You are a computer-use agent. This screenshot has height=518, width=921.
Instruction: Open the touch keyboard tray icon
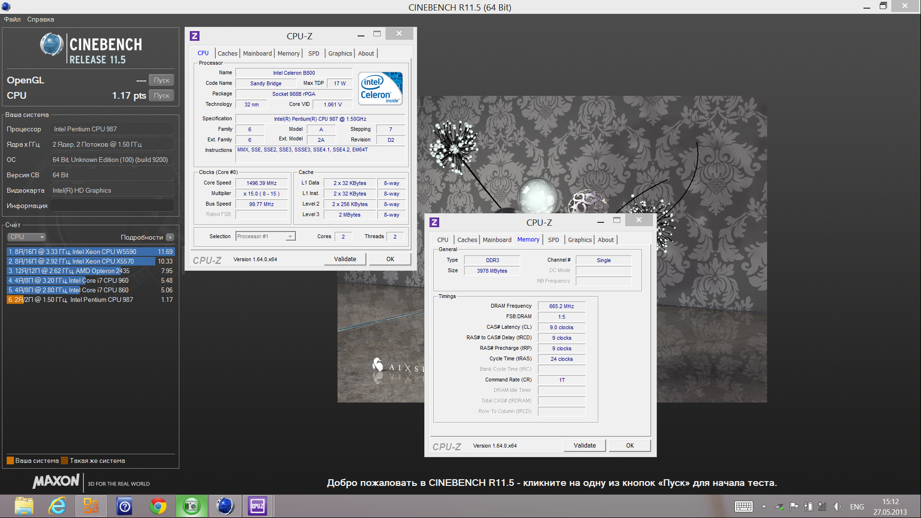click(744, 506)
